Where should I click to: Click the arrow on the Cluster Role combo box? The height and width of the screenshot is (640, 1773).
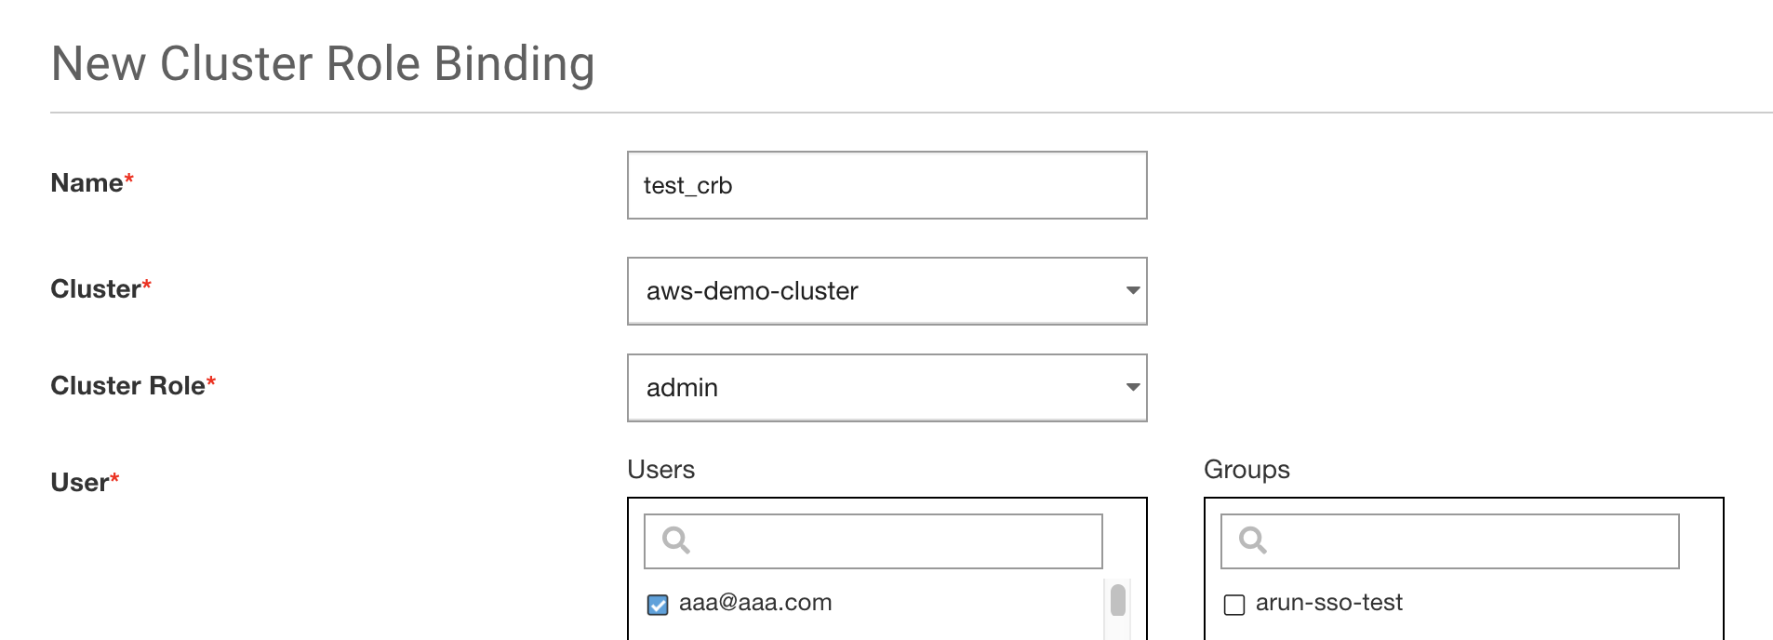tap(1132, 388)
